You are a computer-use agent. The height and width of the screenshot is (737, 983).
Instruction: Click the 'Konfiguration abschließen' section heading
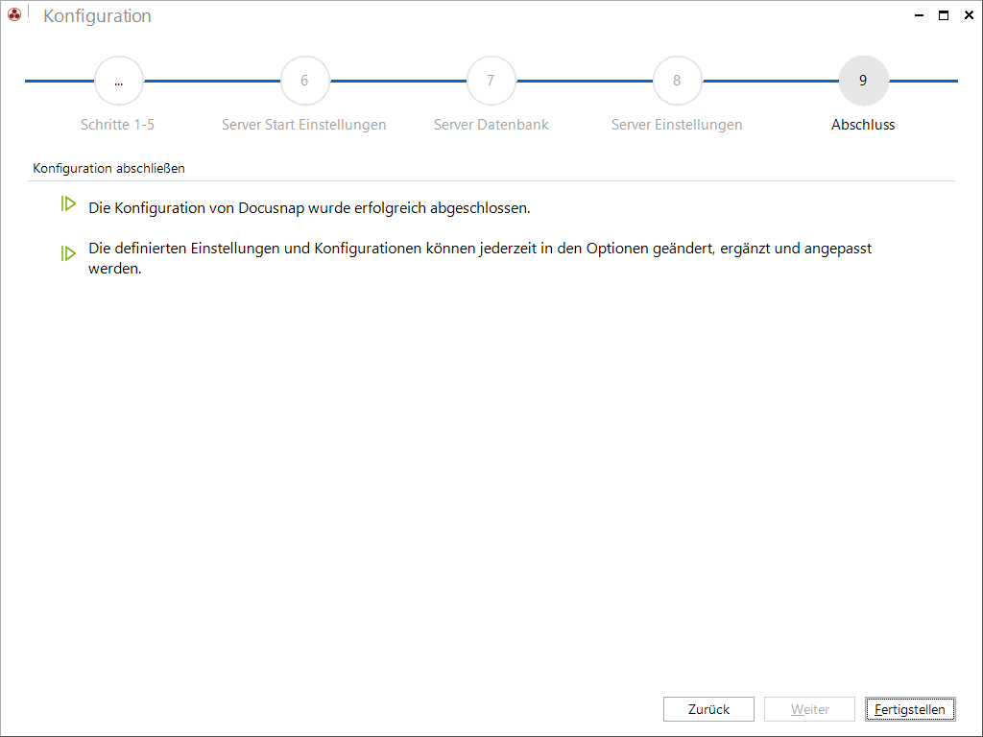pyautogui.click(x=109, y=168)
